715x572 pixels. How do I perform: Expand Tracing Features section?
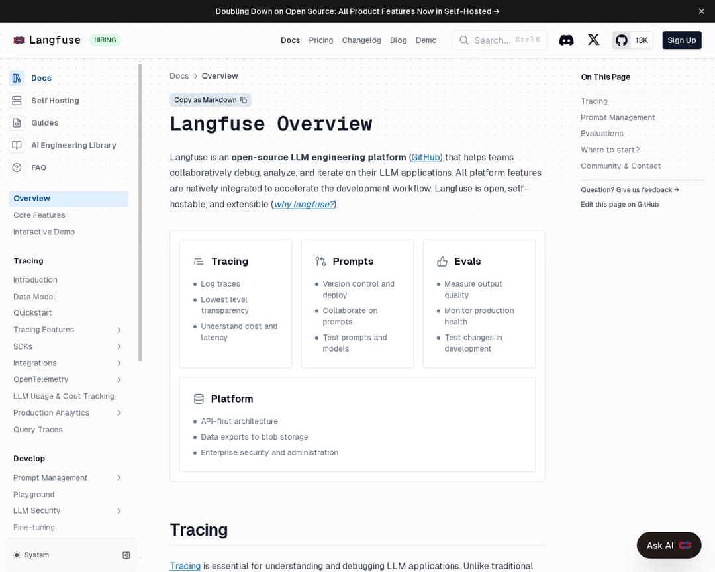119,330
